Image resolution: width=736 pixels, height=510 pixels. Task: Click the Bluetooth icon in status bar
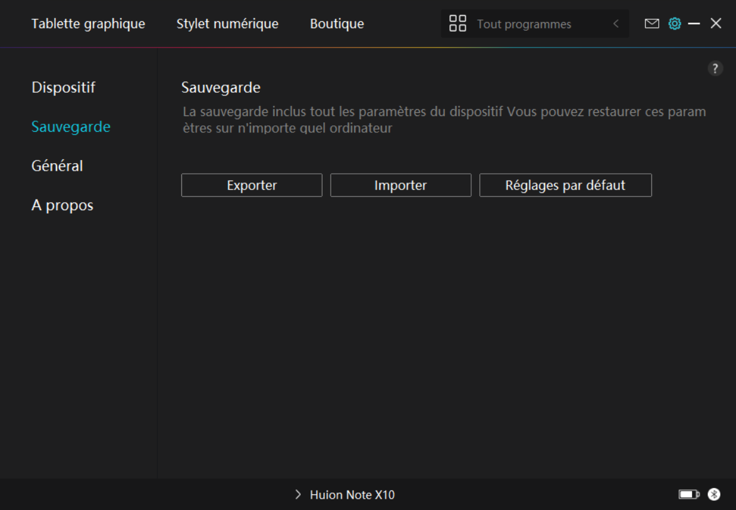click(714, 495)
